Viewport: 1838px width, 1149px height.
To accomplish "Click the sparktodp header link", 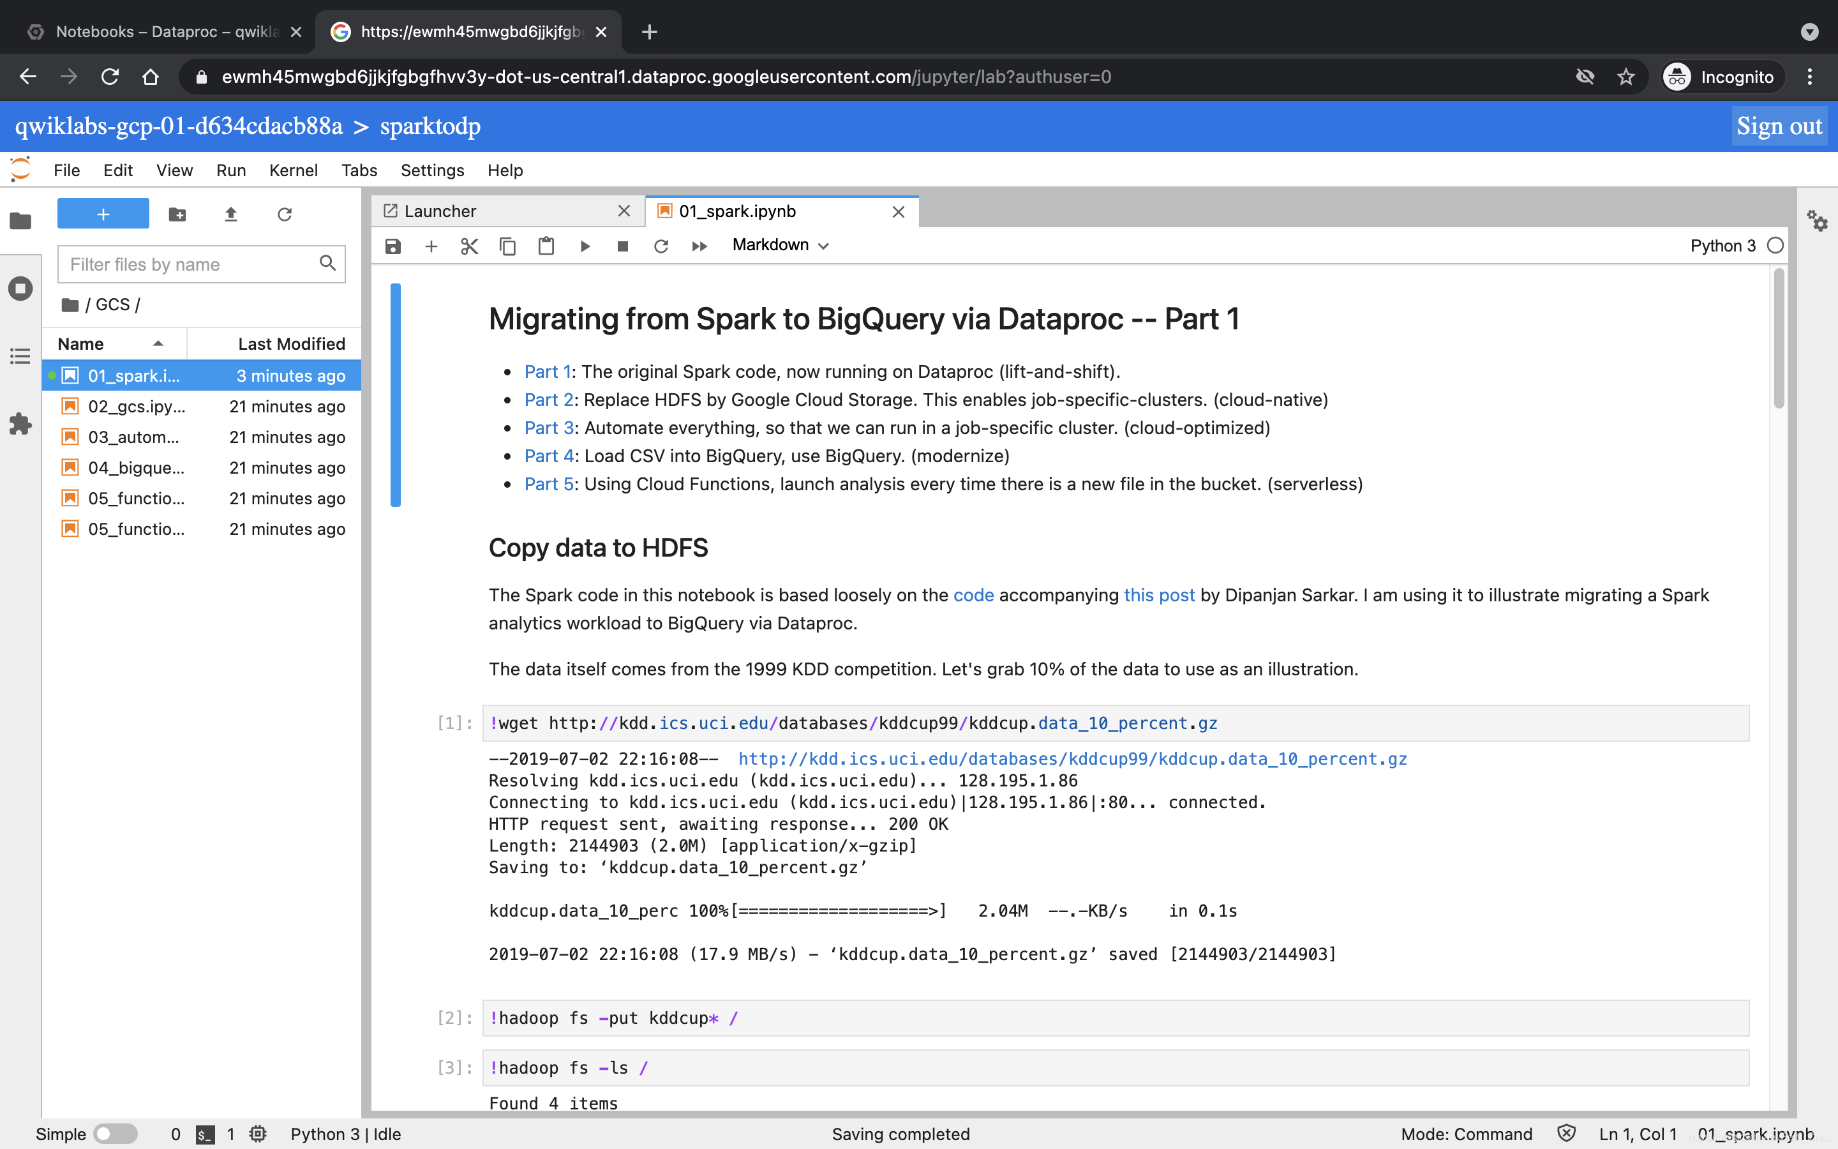I will pyautogui.click(x=430, y=126).
